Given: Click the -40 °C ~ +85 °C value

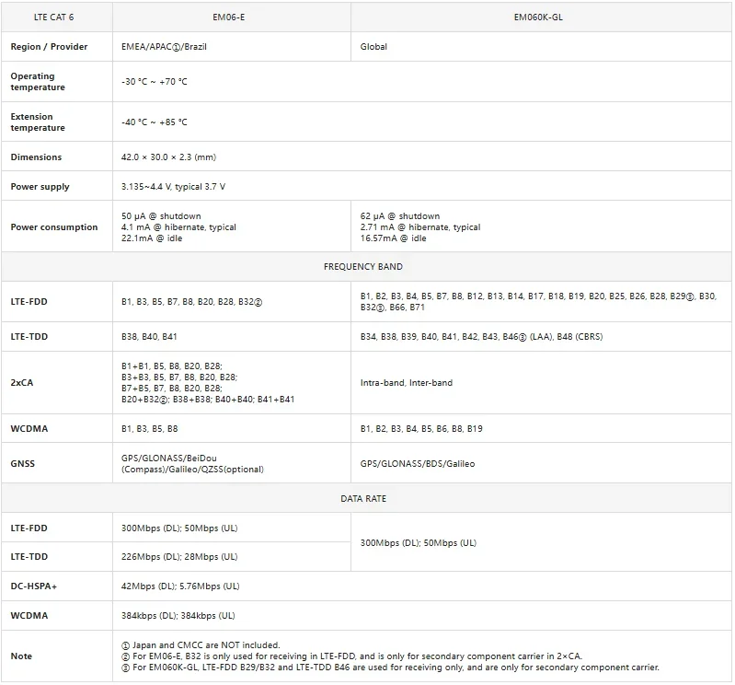Looking at the screenshot, I should (155, 122).
